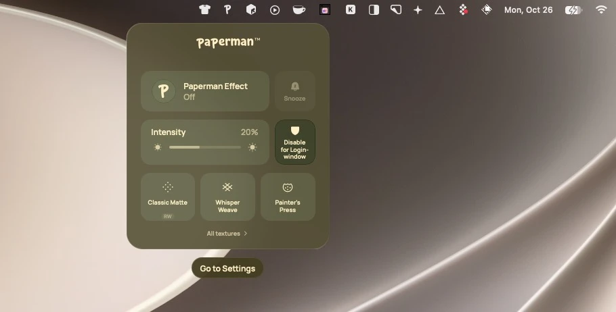Open the play circle menu bar icon
This screenshot has height=312, width=616.
(x=275, y=10)
